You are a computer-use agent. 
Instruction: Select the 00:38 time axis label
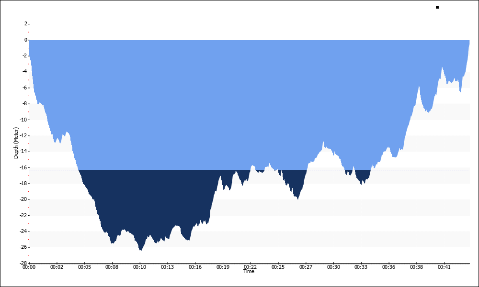(416, 267)
